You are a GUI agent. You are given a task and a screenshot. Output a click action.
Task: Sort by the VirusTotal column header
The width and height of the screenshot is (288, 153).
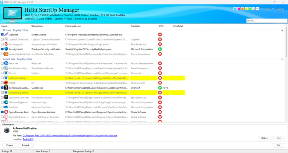178,26
